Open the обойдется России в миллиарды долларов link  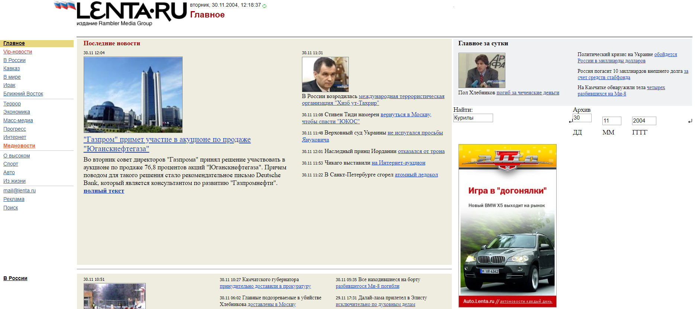pos(627,58)
